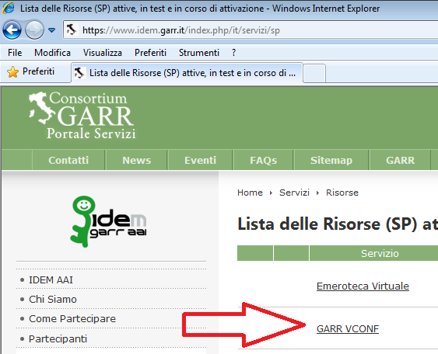Open the File menu
Image resolution: width=438 pixels, height=354 pixels.
point(15,53)
